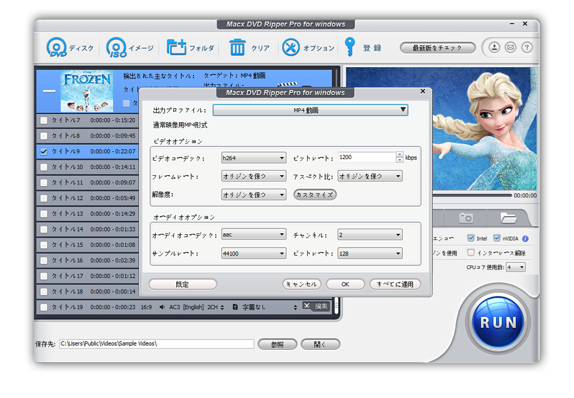The height and width of the screenshot is (398, 574).
Task: Open the アスペクト比 dropdown
Action: (370, 176)
